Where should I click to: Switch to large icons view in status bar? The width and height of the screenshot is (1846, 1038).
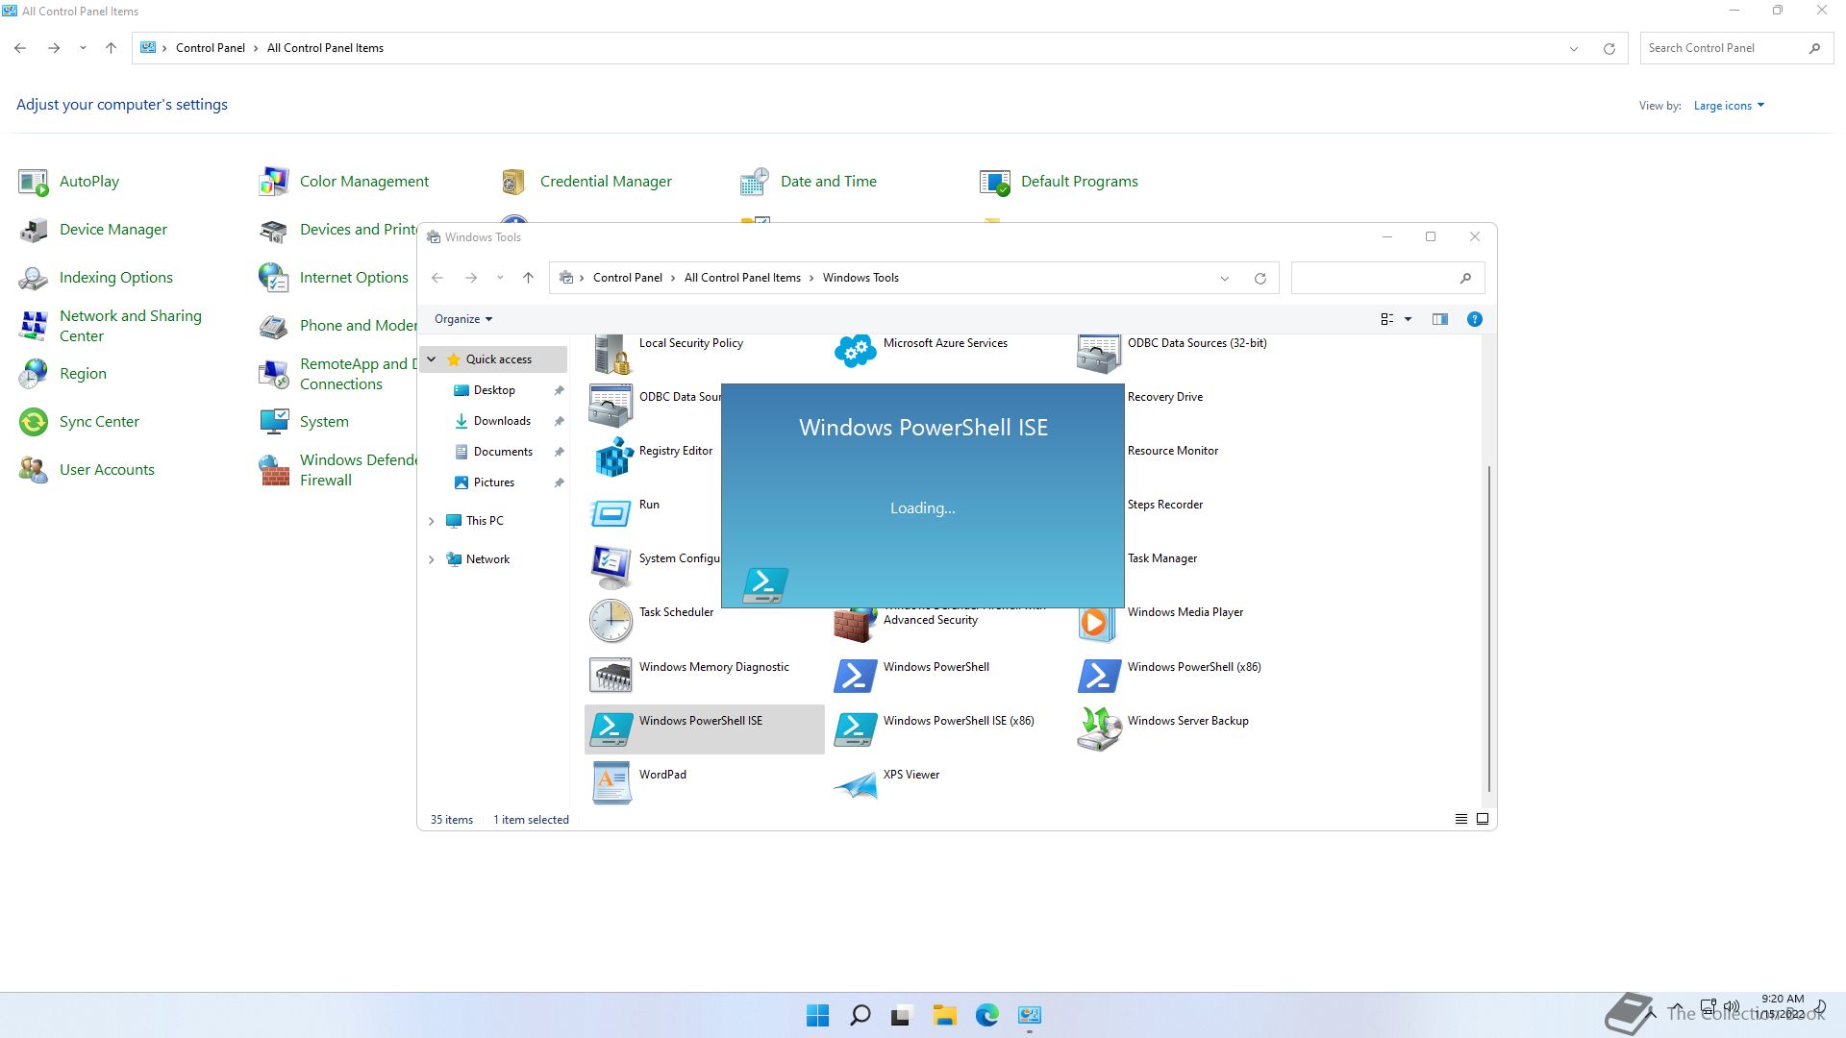1483,819
